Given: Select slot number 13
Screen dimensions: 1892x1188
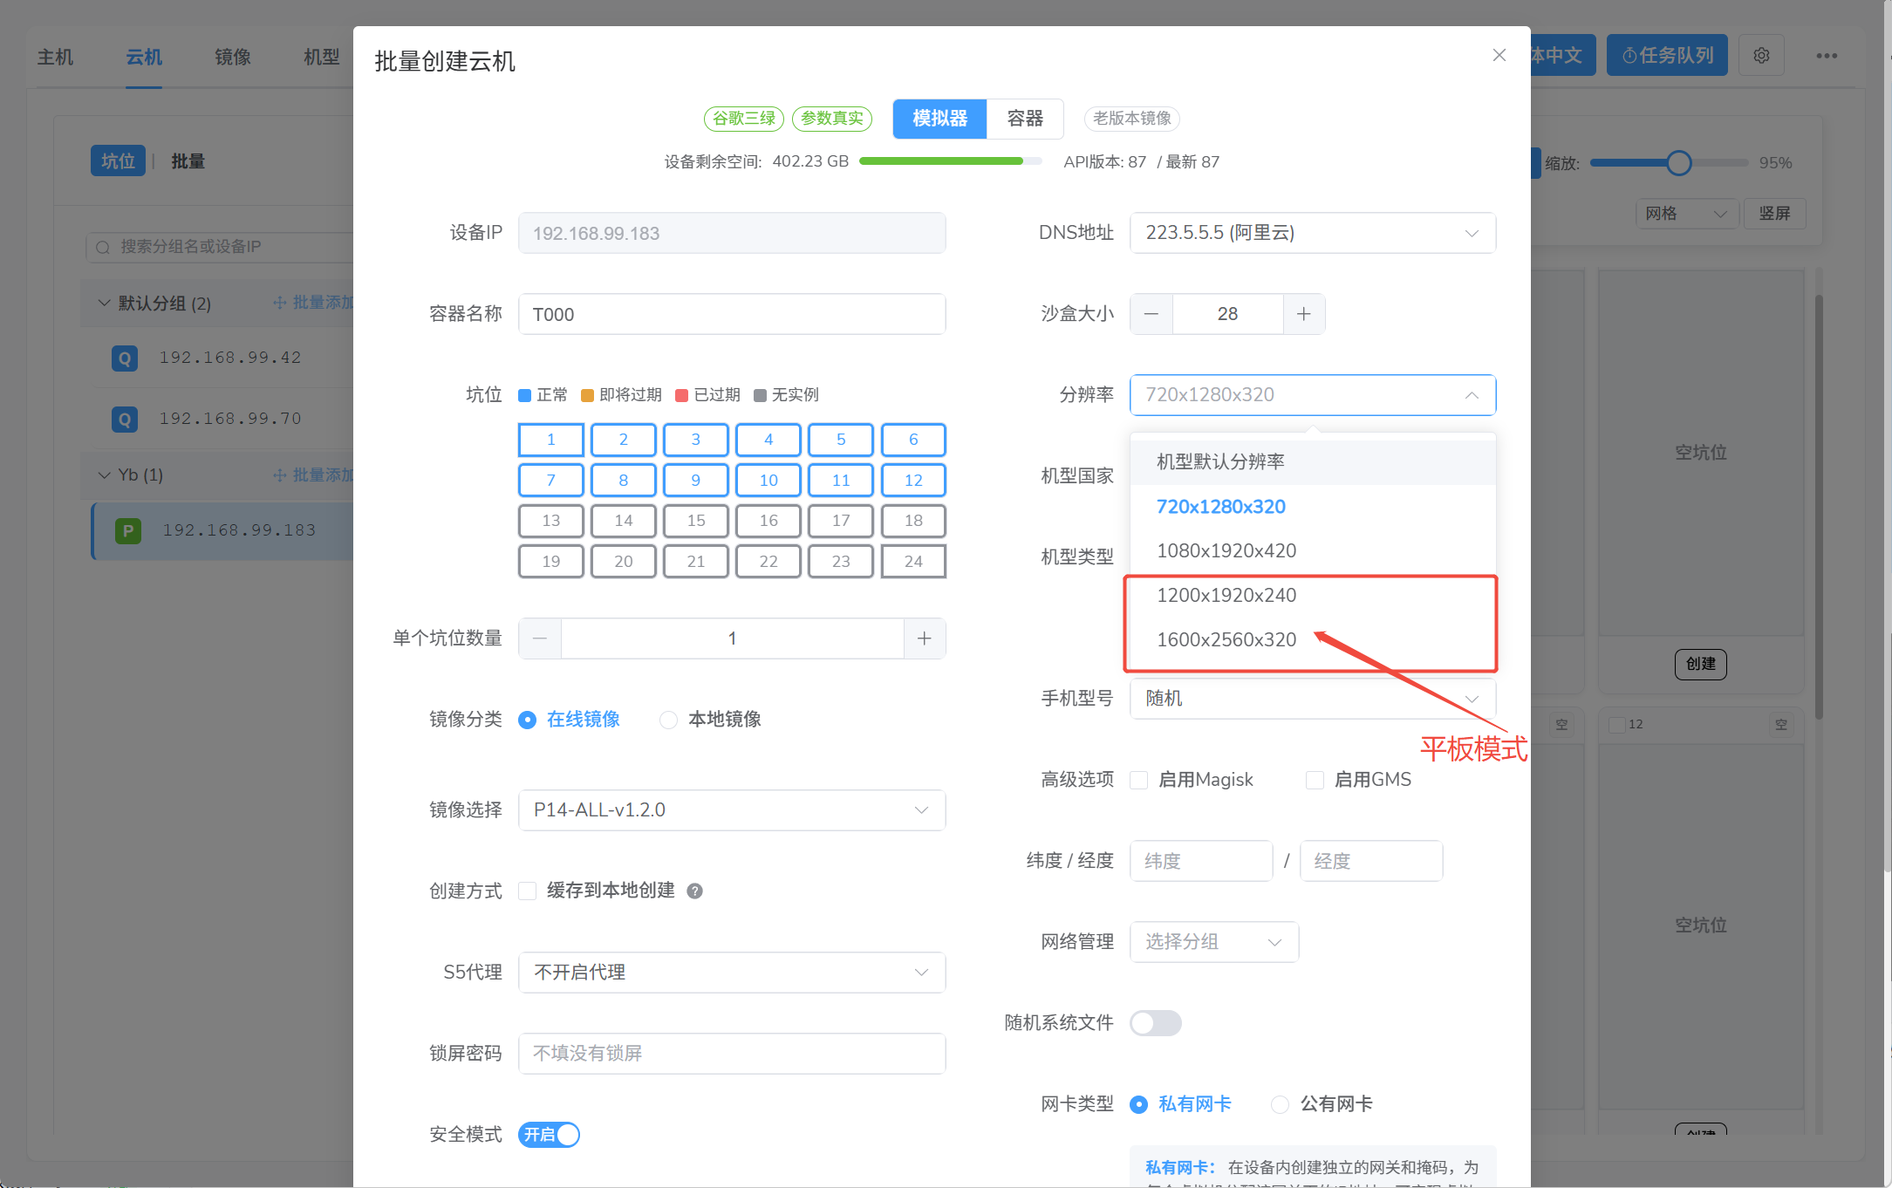Looking at the screenshot, I should (550, 521).
